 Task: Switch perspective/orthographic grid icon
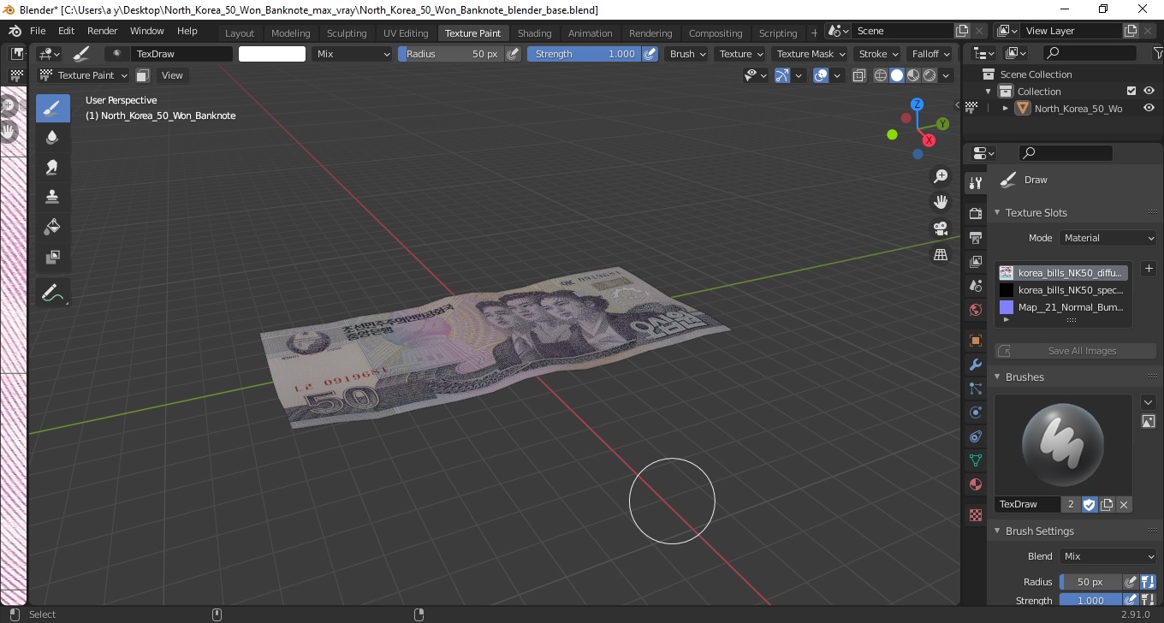[x=941, y=255]
